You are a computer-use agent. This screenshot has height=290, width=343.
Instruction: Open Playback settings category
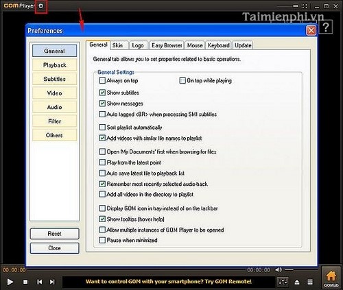tap(54, 65)
